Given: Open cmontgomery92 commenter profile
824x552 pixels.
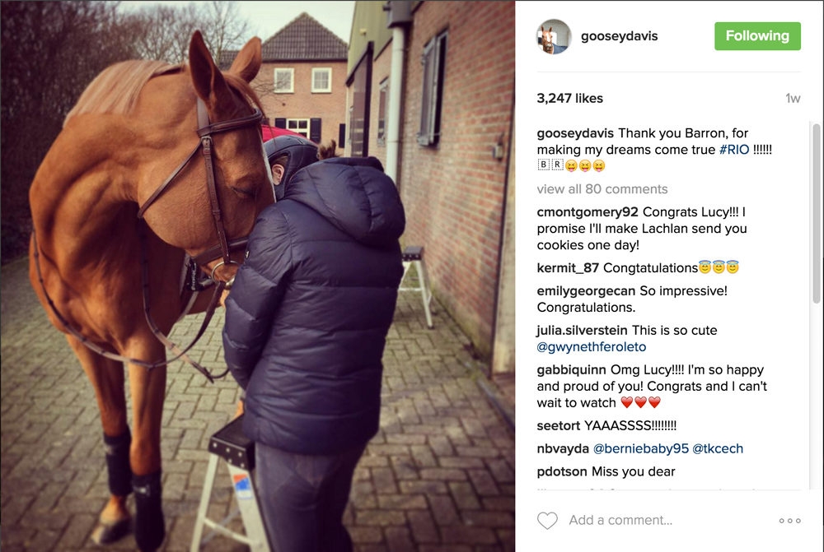Looking at the screenshot, I should (587, 212).
